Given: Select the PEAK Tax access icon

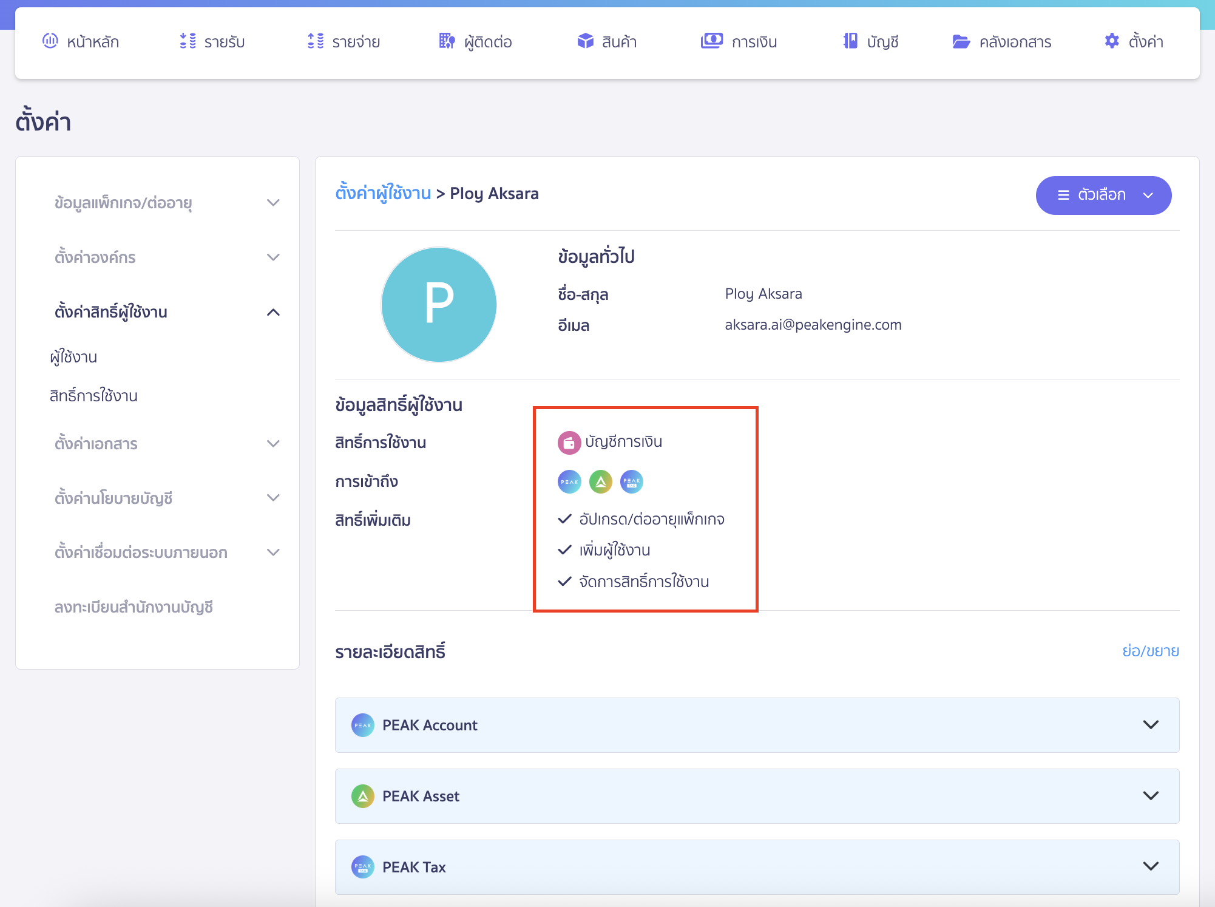Looking at the screenshot, I should (631, 481).
